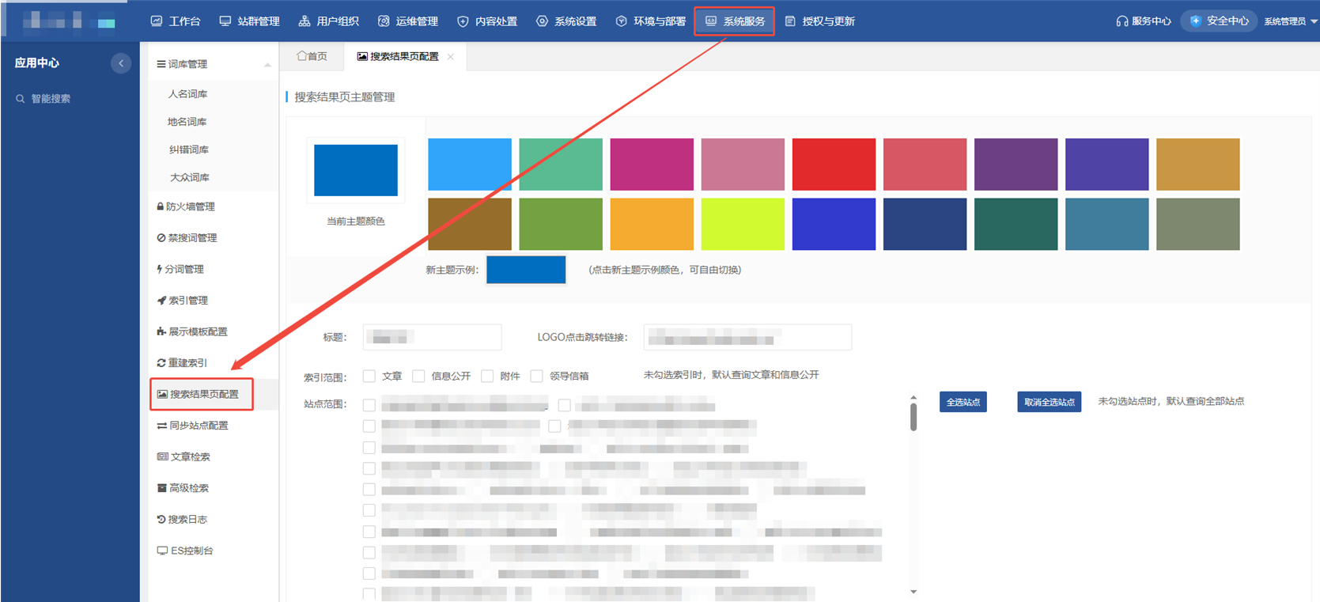Pick the bright red theme color swatch
Image resolution: width=1320 pixels, height=602 pixels.
(834, 164)
